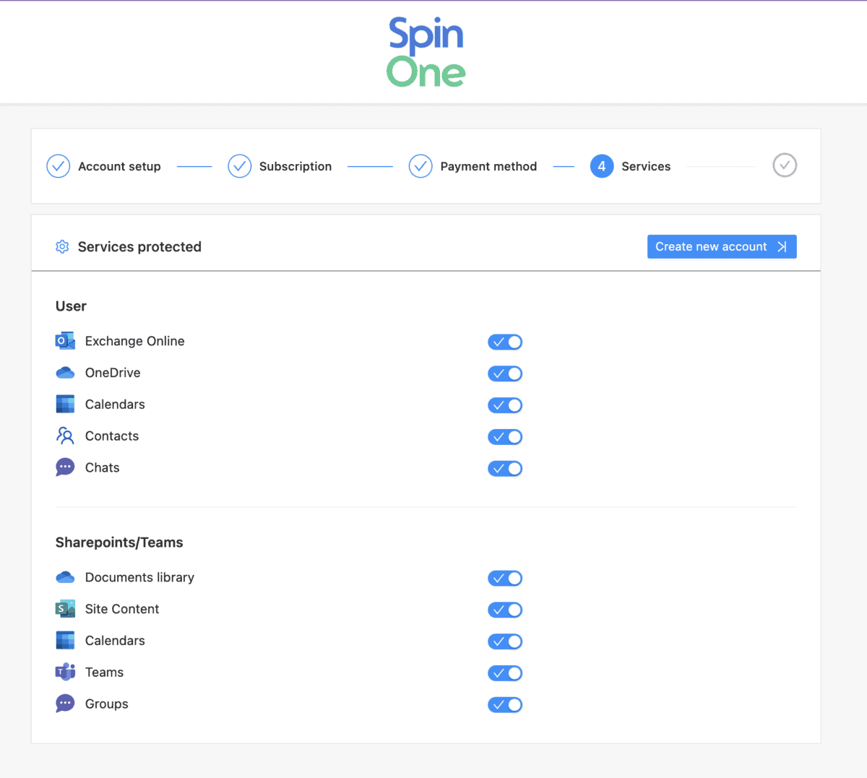Click the OneDrive cloud icon under User
Screen dimensions: 867x778
[x=65, y=373]
